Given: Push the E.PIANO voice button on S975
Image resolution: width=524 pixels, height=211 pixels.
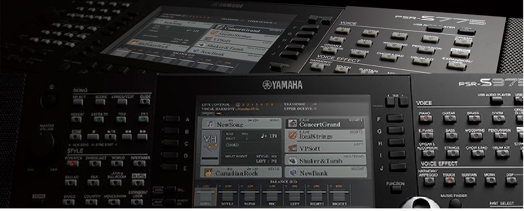Looking at the screenshot, I should (x=426, y=136).
